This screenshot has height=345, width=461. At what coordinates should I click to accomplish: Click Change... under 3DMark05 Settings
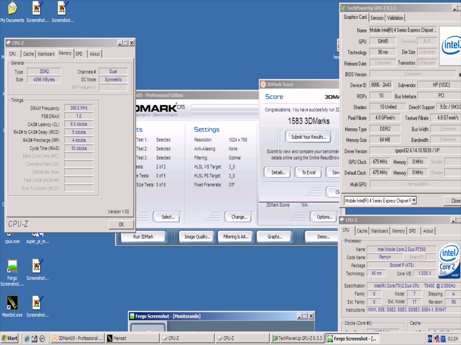tap(239, 217)
